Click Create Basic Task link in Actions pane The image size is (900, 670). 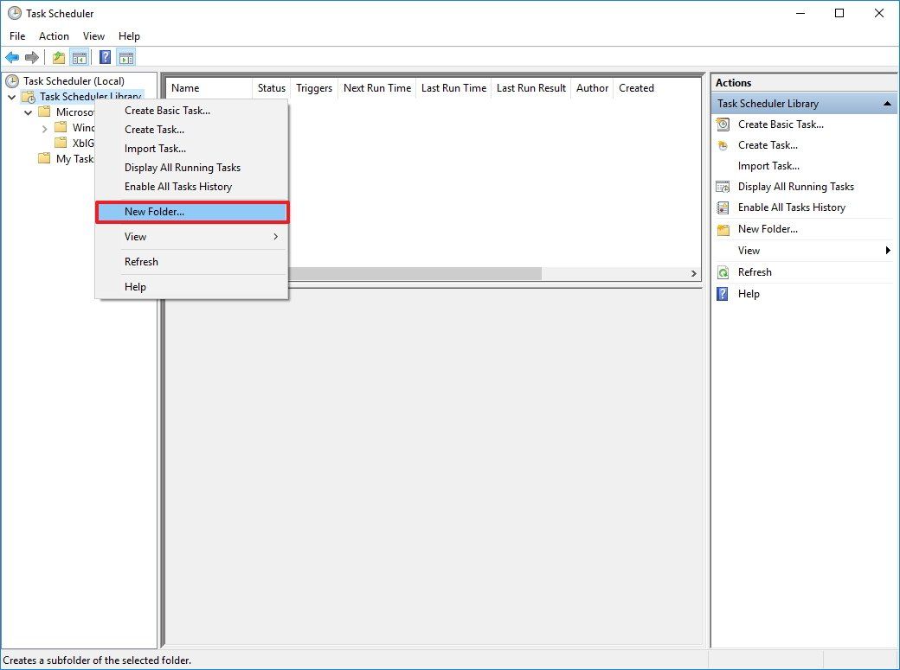pos(781,124)
